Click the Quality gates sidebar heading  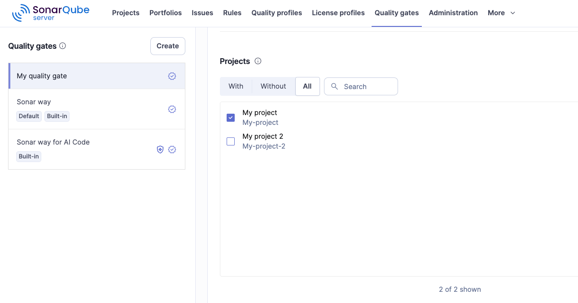point(32,46)
